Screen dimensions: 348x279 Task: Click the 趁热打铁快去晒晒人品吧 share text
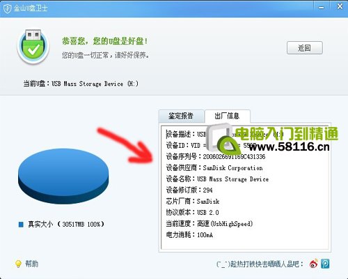pos(260,264)
